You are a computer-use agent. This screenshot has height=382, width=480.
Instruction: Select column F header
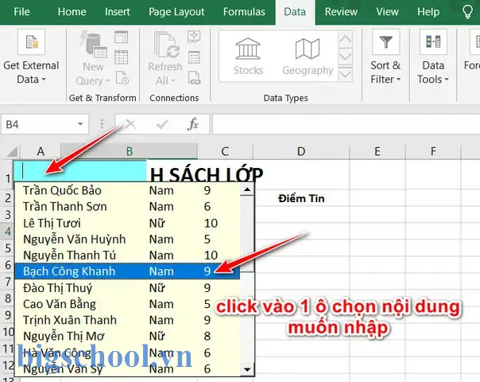coord(433,151)
